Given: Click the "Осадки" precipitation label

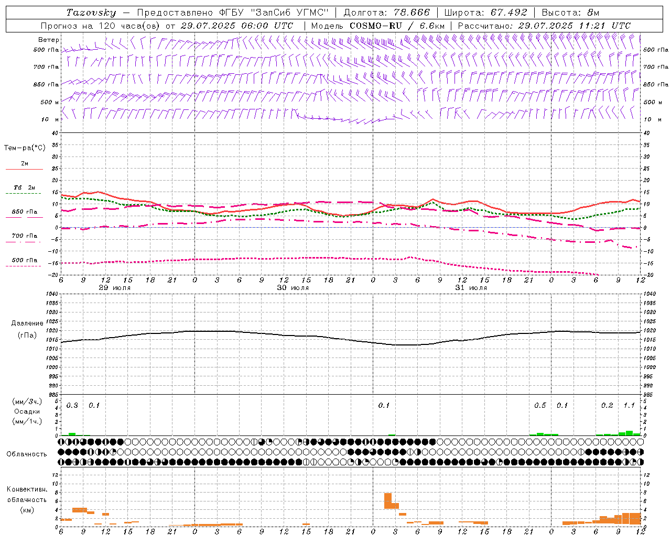Looking at the screenshot, I should pyautogui.click(x=27, y=411).
